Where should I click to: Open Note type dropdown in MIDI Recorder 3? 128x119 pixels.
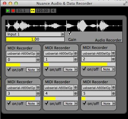point(33,104)
